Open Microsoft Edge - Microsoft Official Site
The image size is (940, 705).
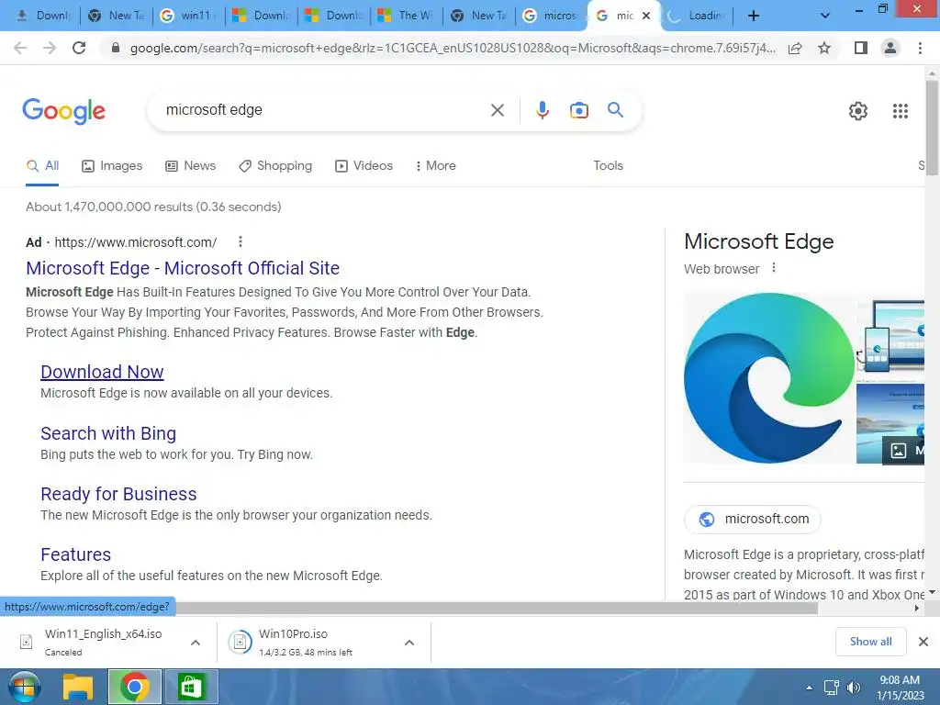coord(183,268)
